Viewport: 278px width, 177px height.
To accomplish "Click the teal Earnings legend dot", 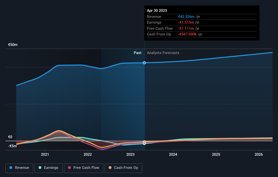I will point(40,168).
